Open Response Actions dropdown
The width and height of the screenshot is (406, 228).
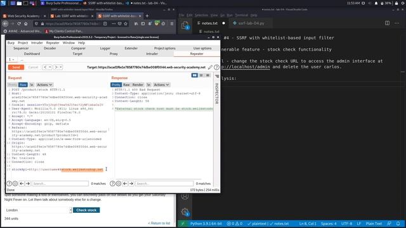[161, 85]
